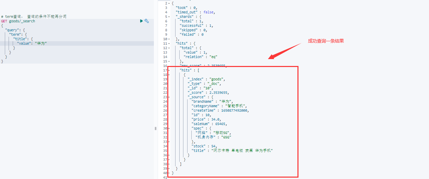This screenshot has width=429, height=179.
Task: Collapse the hit document on line 18
Action: click(x=169, y=75)
